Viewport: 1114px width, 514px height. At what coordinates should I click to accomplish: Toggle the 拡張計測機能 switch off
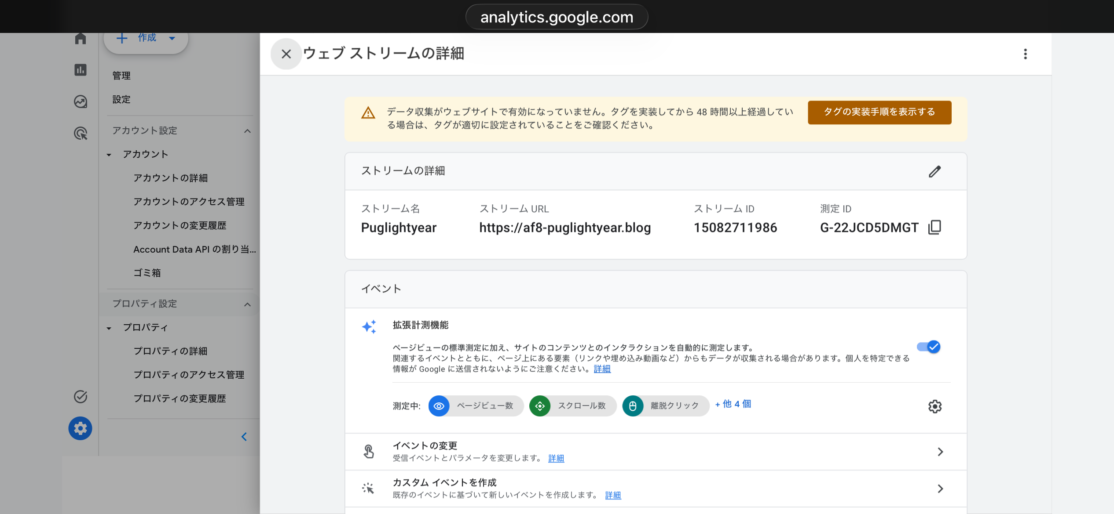pyautogui.click(x=928, y=347)
